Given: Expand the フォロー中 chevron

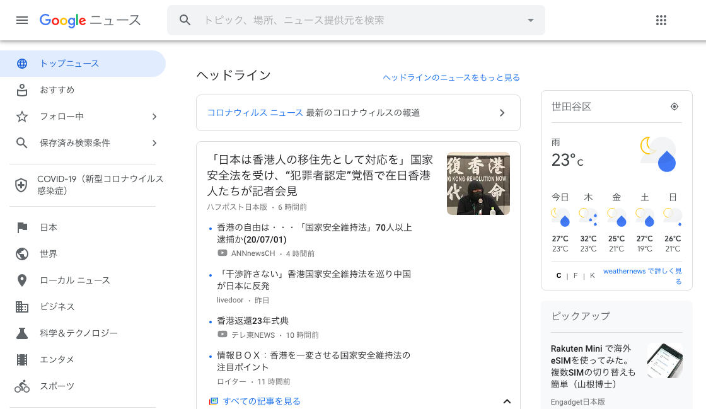Looking at the screenshot, I should pos(154,117).
